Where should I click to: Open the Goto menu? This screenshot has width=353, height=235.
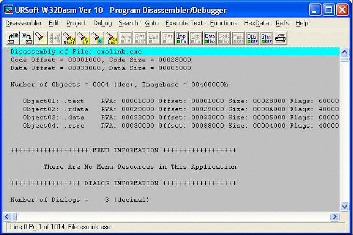[152, 23]
